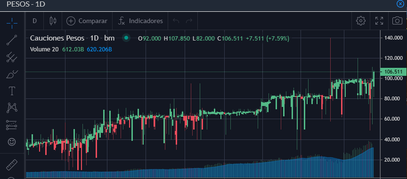Click the green market status dot
This screenshot has width=407, height=179.
pyautogui.click(x=126, y=38)
